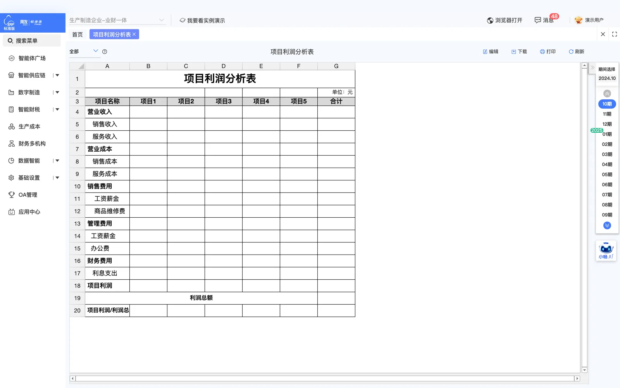Click 浏览器打开 globe button
The width and height of the screenshot is (620, 388).
pyautogui.click(x=505, y=20)
